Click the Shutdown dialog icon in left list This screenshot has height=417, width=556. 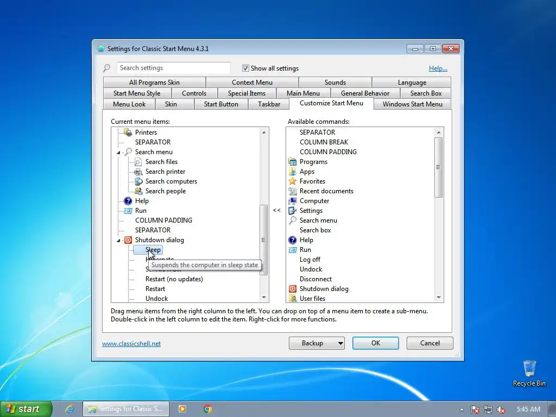[x=128, y=240]
